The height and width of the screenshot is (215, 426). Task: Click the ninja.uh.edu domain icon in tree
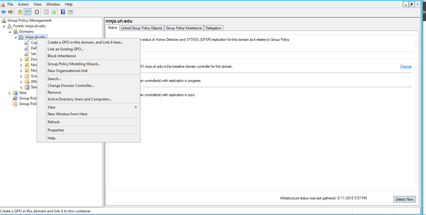click(x=21, y=37)
